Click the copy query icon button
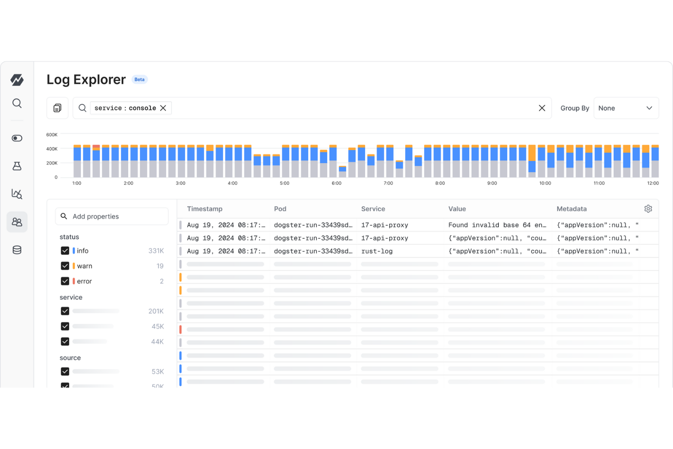Viewport: 673px width, 449px height. 57,108
